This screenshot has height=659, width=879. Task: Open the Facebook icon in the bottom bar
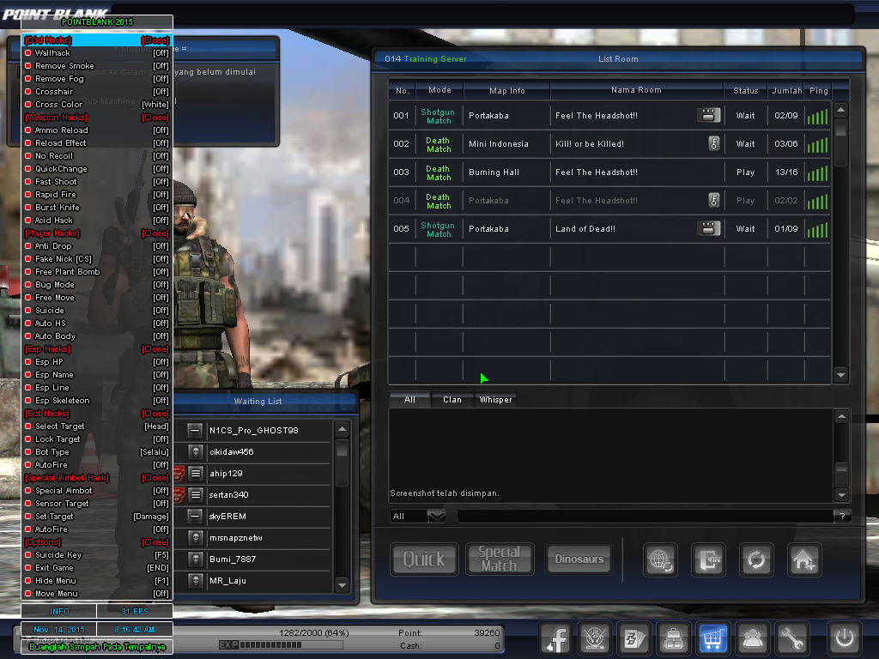point(556,638)
